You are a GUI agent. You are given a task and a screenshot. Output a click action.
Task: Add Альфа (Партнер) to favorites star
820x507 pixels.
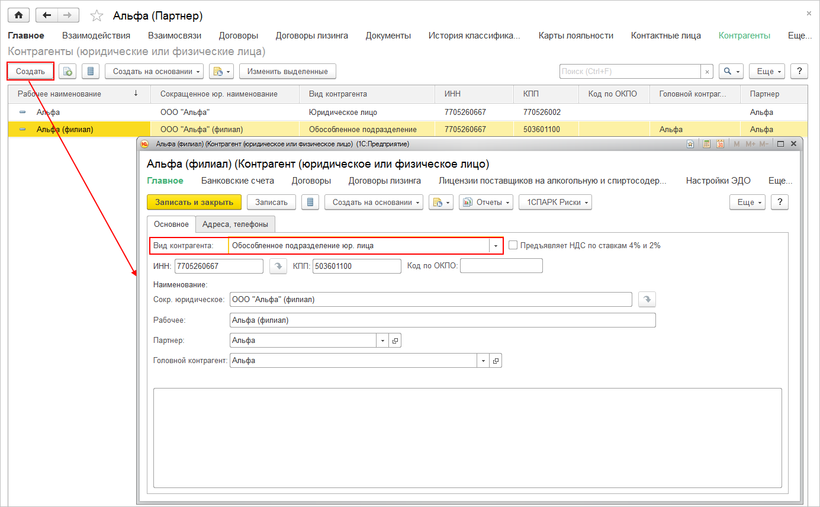(96, 16)
